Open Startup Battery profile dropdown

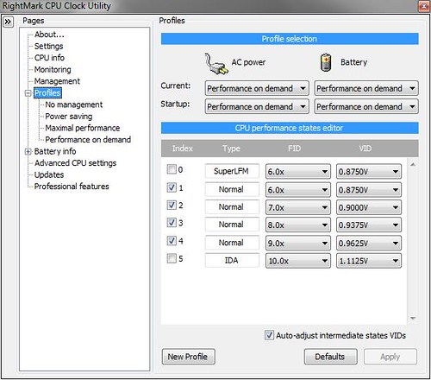tap(366, 107)
